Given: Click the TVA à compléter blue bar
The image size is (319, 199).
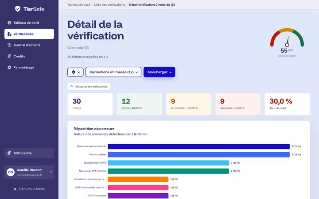Looking at the screenshot, I should click(x=199, y=155).
